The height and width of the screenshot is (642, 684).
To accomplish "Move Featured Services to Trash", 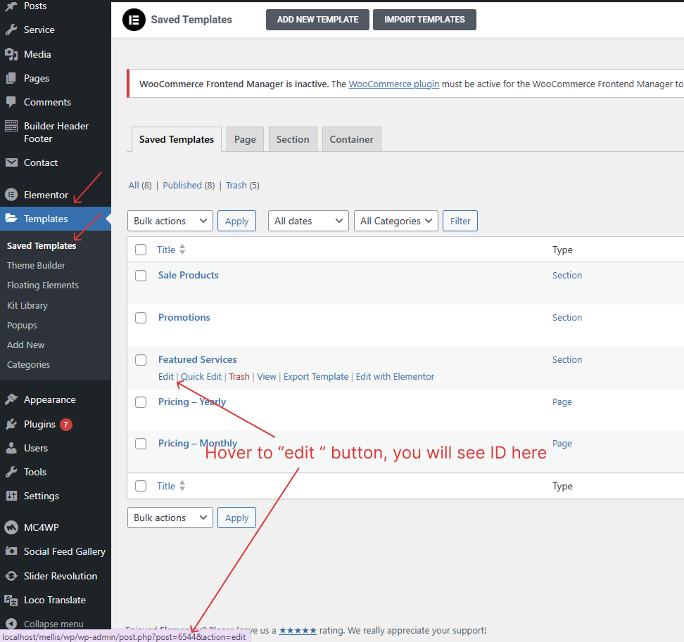I will [x=239, y=377].
